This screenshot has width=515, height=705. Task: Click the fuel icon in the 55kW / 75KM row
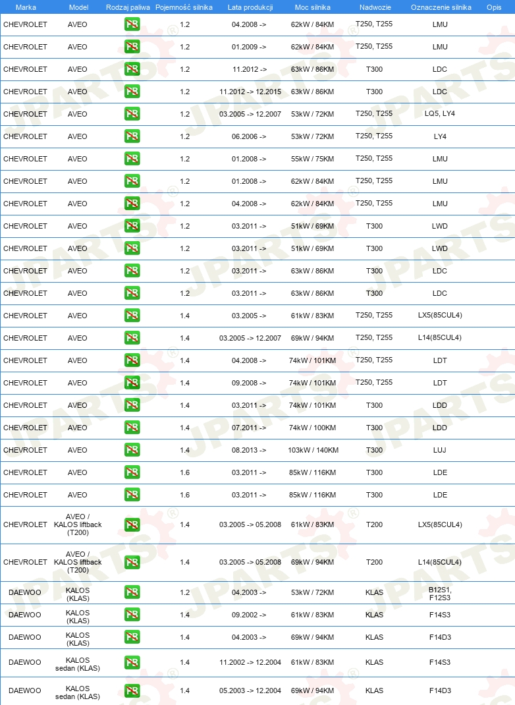point(132,159)
